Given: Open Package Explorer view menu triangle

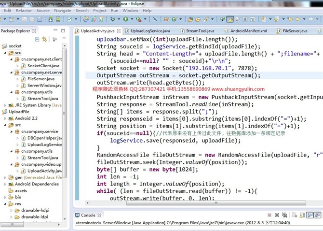Looking at the screenshot, I should click(x=64, y=38).
